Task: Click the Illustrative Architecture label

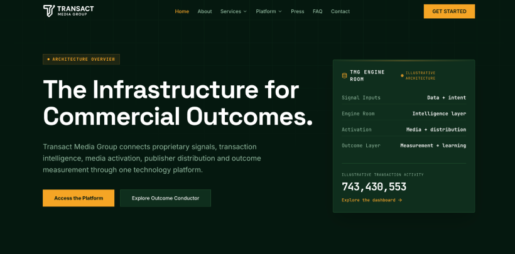Action: click(x=420, y=75)
